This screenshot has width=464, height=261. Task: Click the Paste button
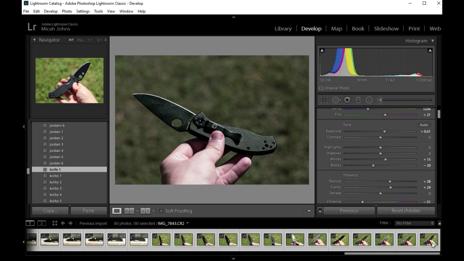[x=88, y=211]
